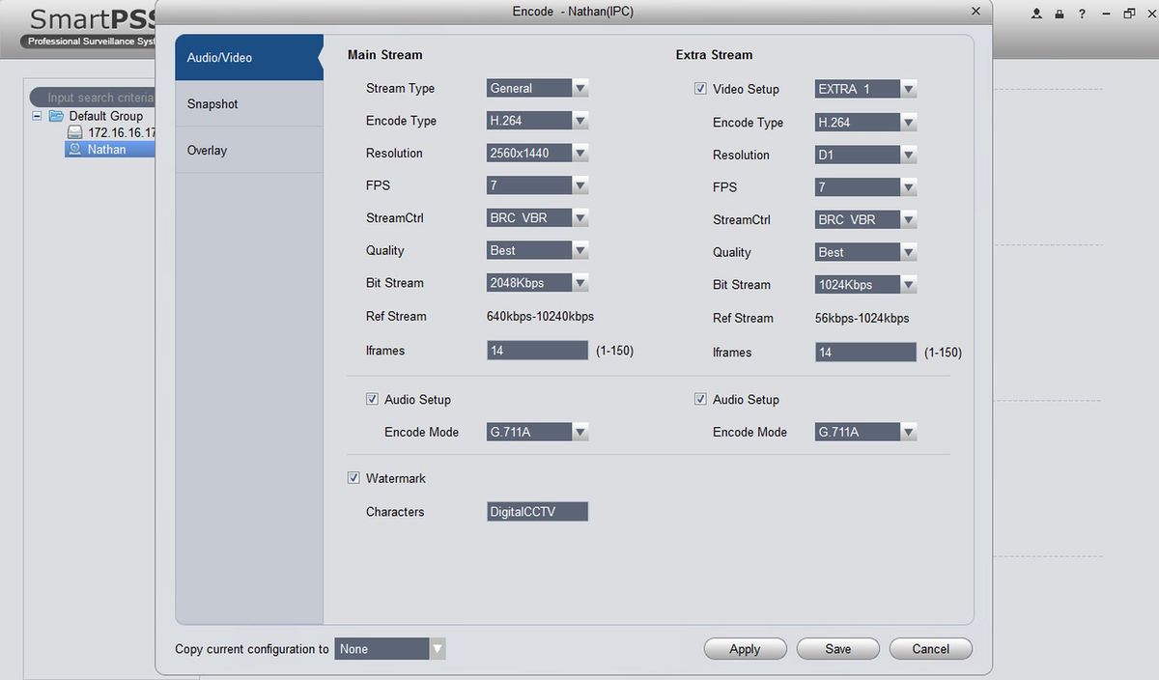The width and height of the screenshot is (1159, 680).
Task: Open the Copy current configuration to dropdown
Action: [390, 649]
